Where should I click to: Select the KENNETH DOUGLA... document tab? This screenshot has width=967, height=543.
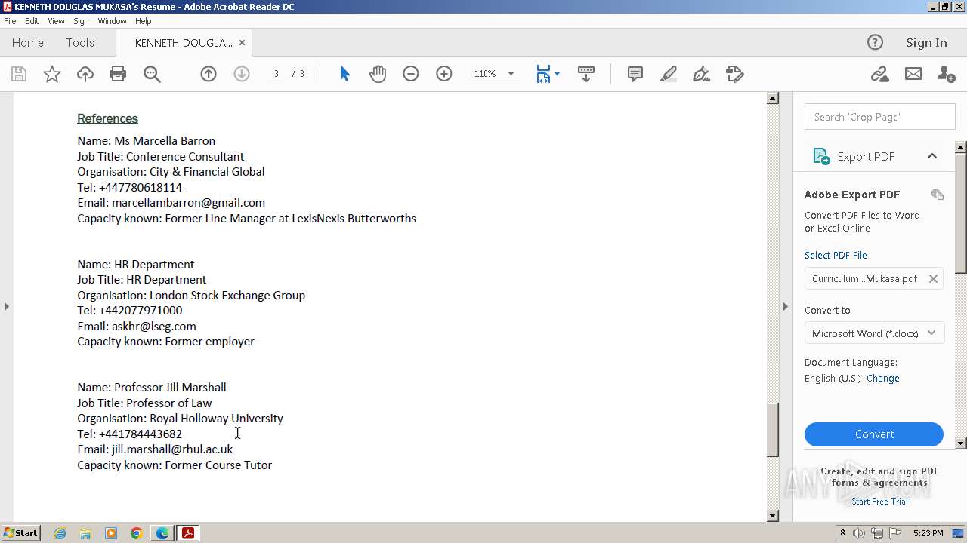tap(184, 43)
